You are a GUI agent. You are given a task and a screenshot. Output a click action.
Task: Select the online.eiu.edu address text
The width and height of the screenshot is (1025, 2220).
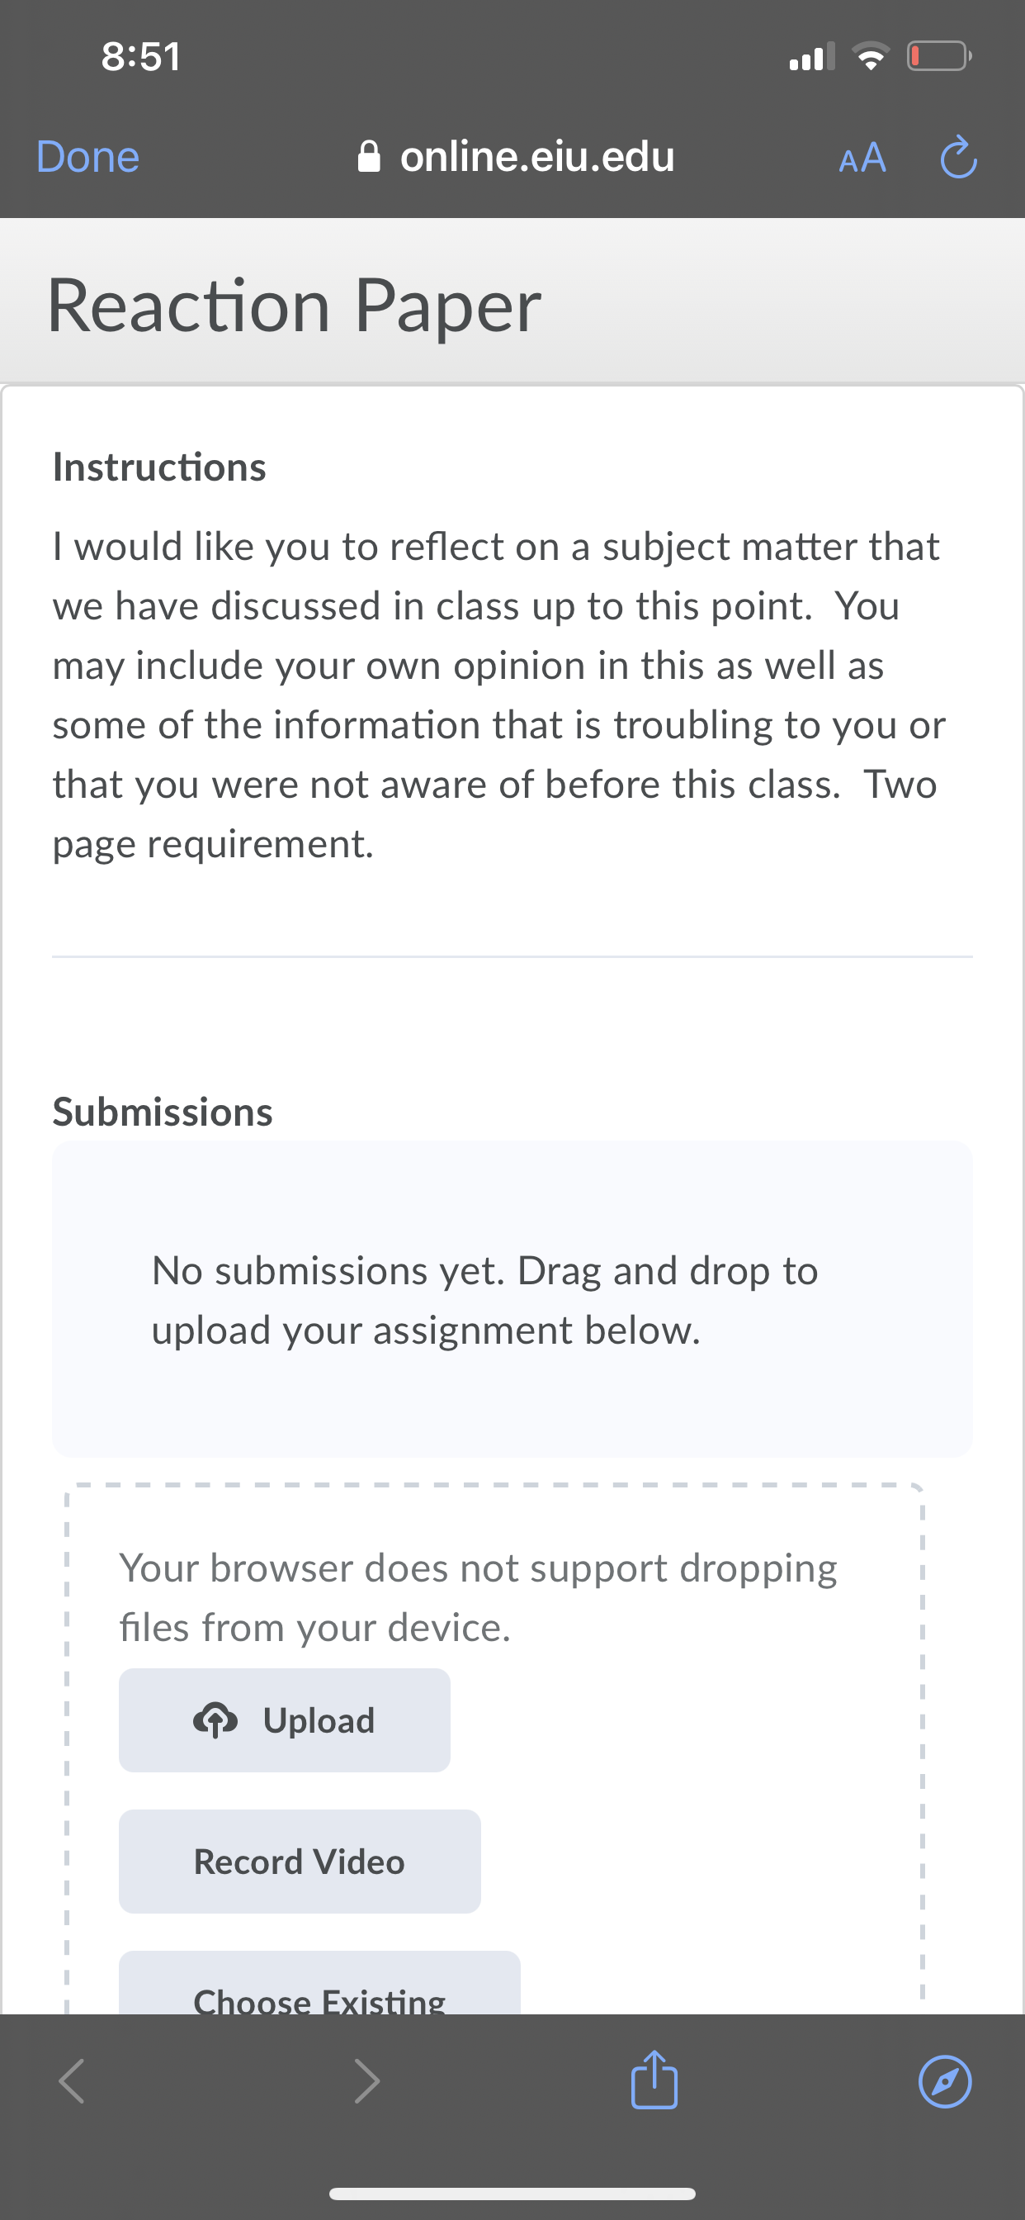point(537,157)
